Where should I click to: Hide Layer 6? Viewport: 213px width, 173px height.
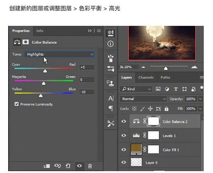point(124,162)
